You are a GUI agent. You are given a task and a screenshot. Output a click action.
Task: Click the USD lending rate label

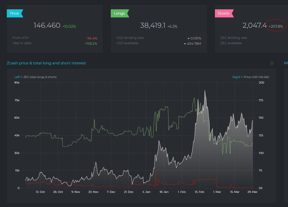coord(130,38)
